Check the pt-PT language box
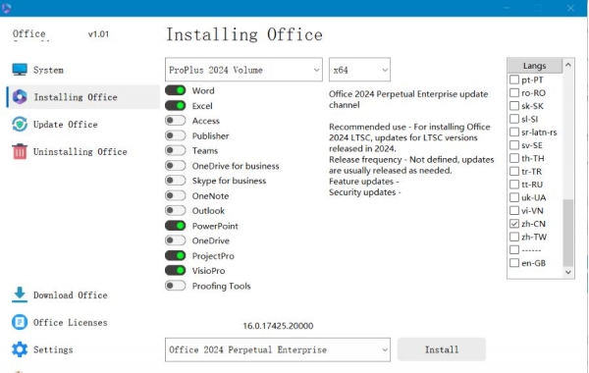 tap(514, 80)
